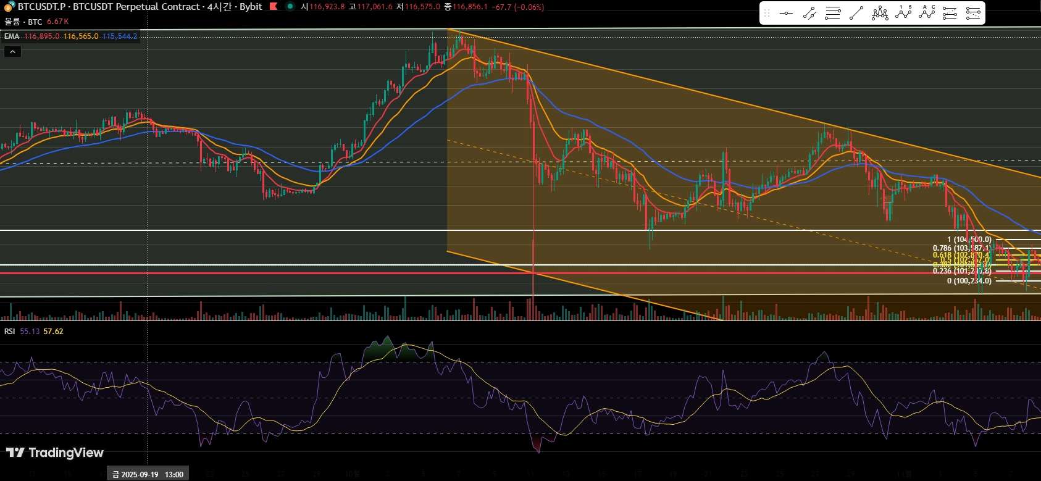The height and width of the screenshot is (481, 1041).
Task: Open the TradingView logo link
Action: 55,453
